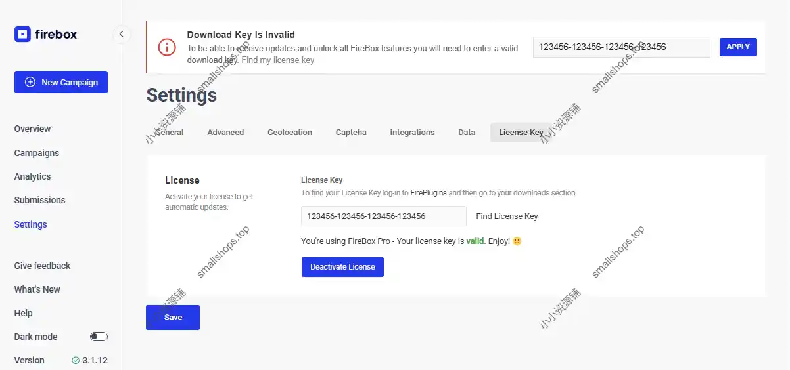Switch to the General tab
The height and width of the screenshot is (370, 790).
coord(169,132)
